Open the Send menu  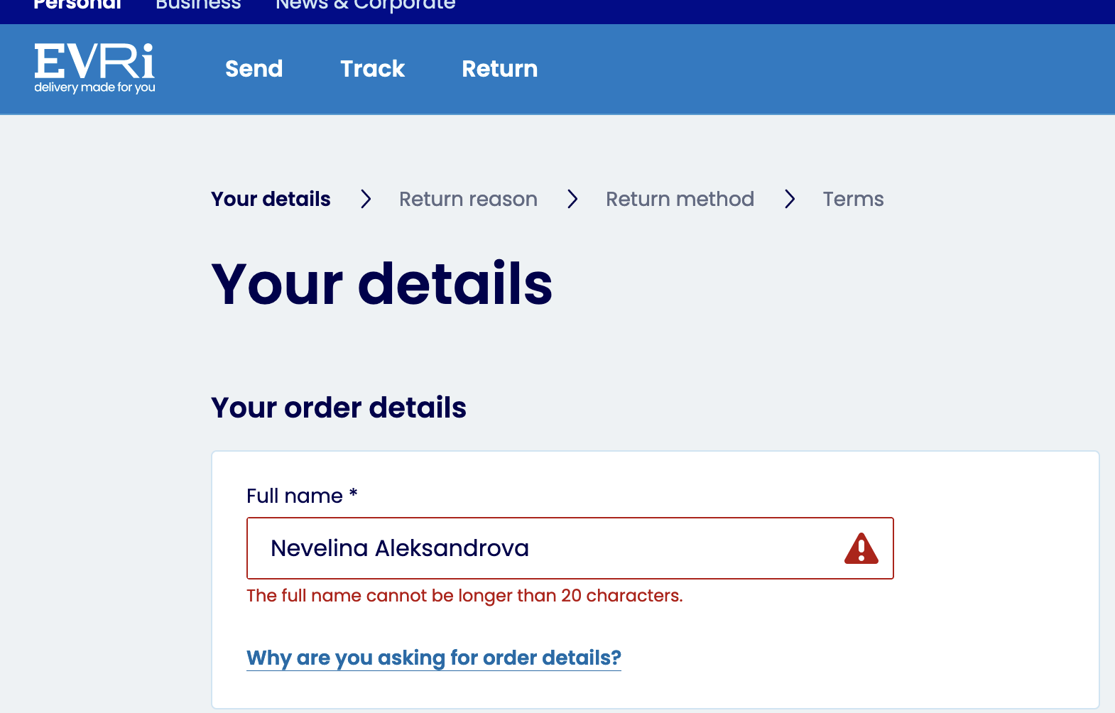(x=254, y=69)
